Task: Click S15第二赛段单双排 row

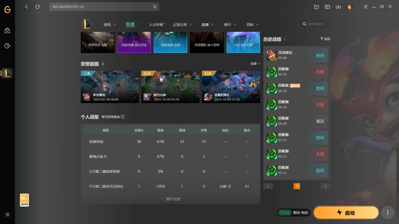Action: pos(170,171)
